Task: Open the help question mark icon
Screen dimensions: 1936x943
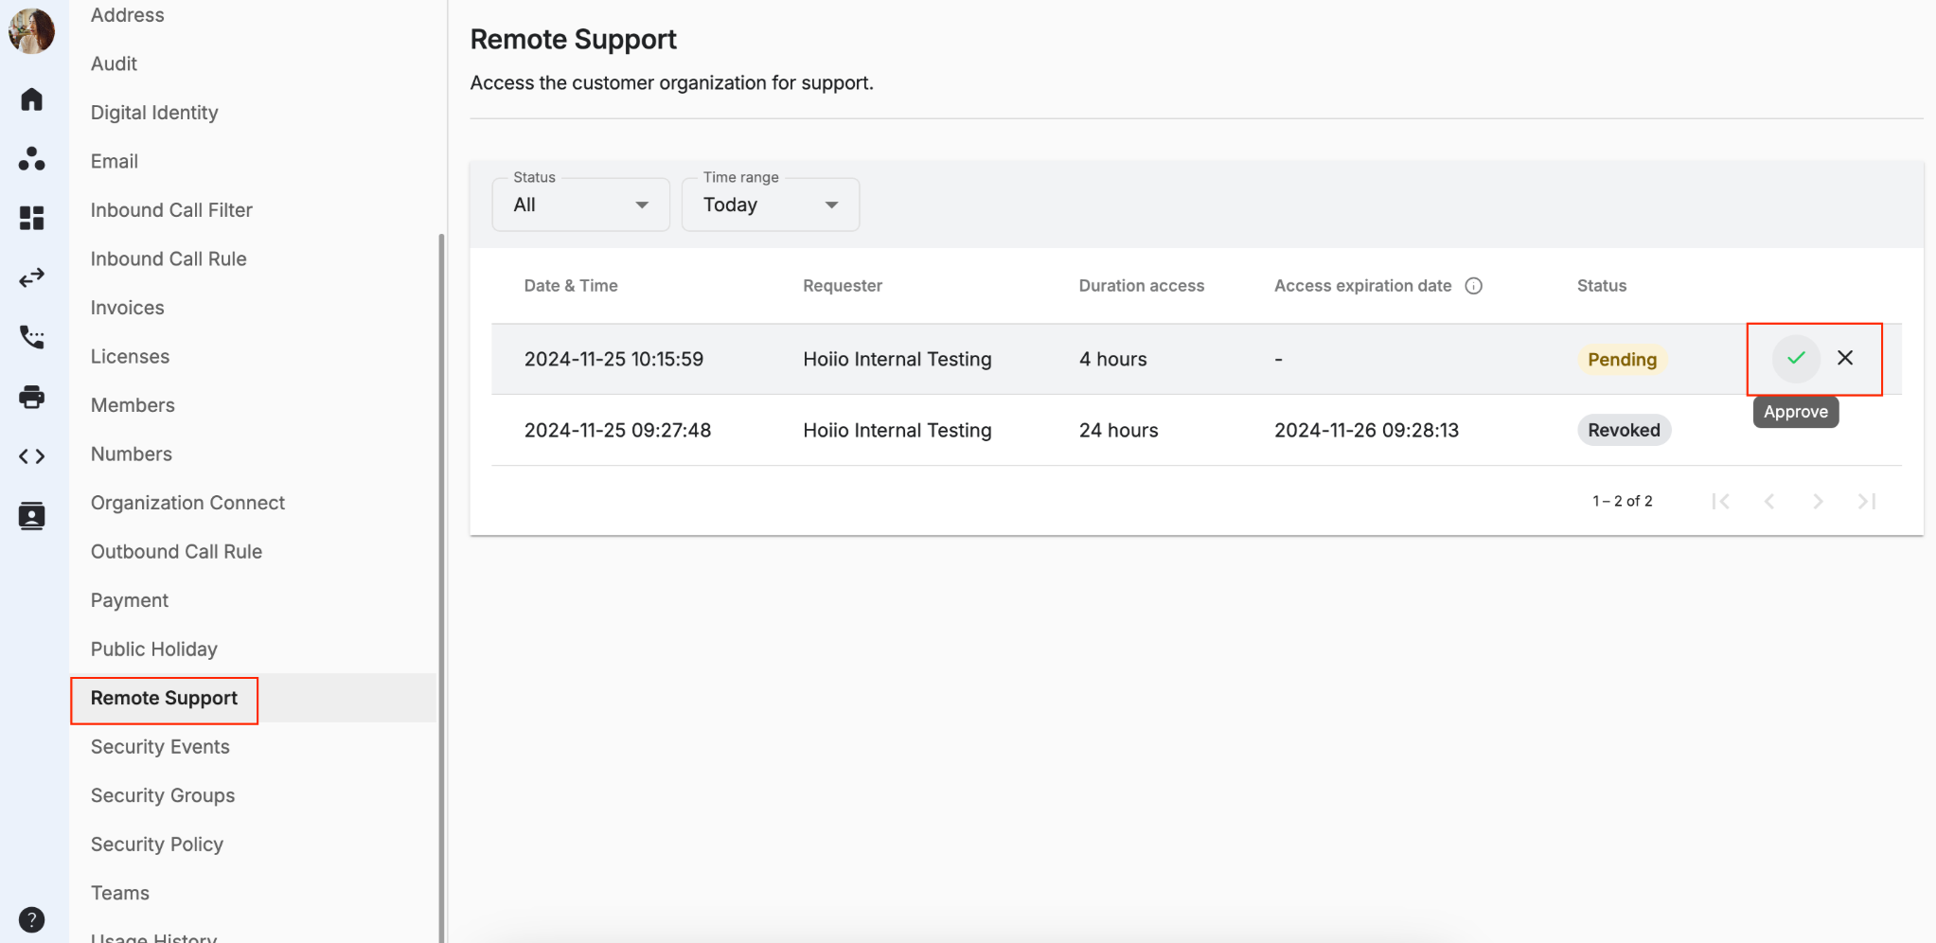Action: pyautogui.click(x=31, y=919)
